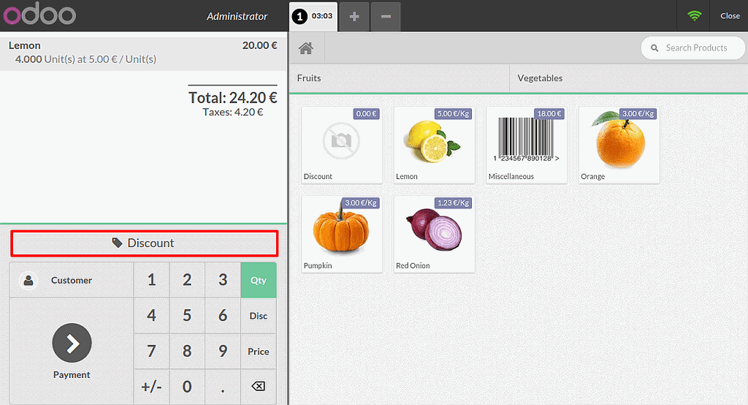Switch numpad to Disc mode

click(259, 316)
